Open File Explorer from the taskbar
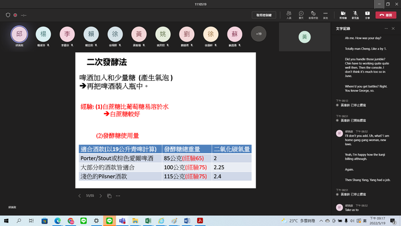Image resolution: width=401 pixels, height=226 pixels. pos(135,221)
